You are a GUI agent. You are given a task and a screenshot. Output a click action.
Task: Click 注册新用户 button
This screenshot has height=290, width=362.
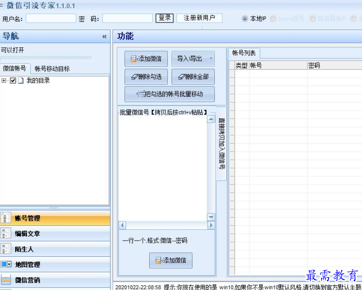point(199,18)
